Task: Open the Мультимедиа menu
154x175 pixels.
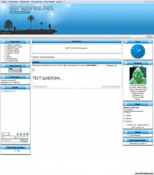Action: coord(49,2)
